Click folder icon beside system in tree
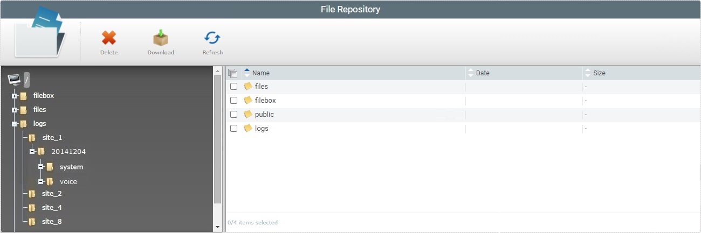The height and width of the screenshot is (233, 701). coord(50,167)
